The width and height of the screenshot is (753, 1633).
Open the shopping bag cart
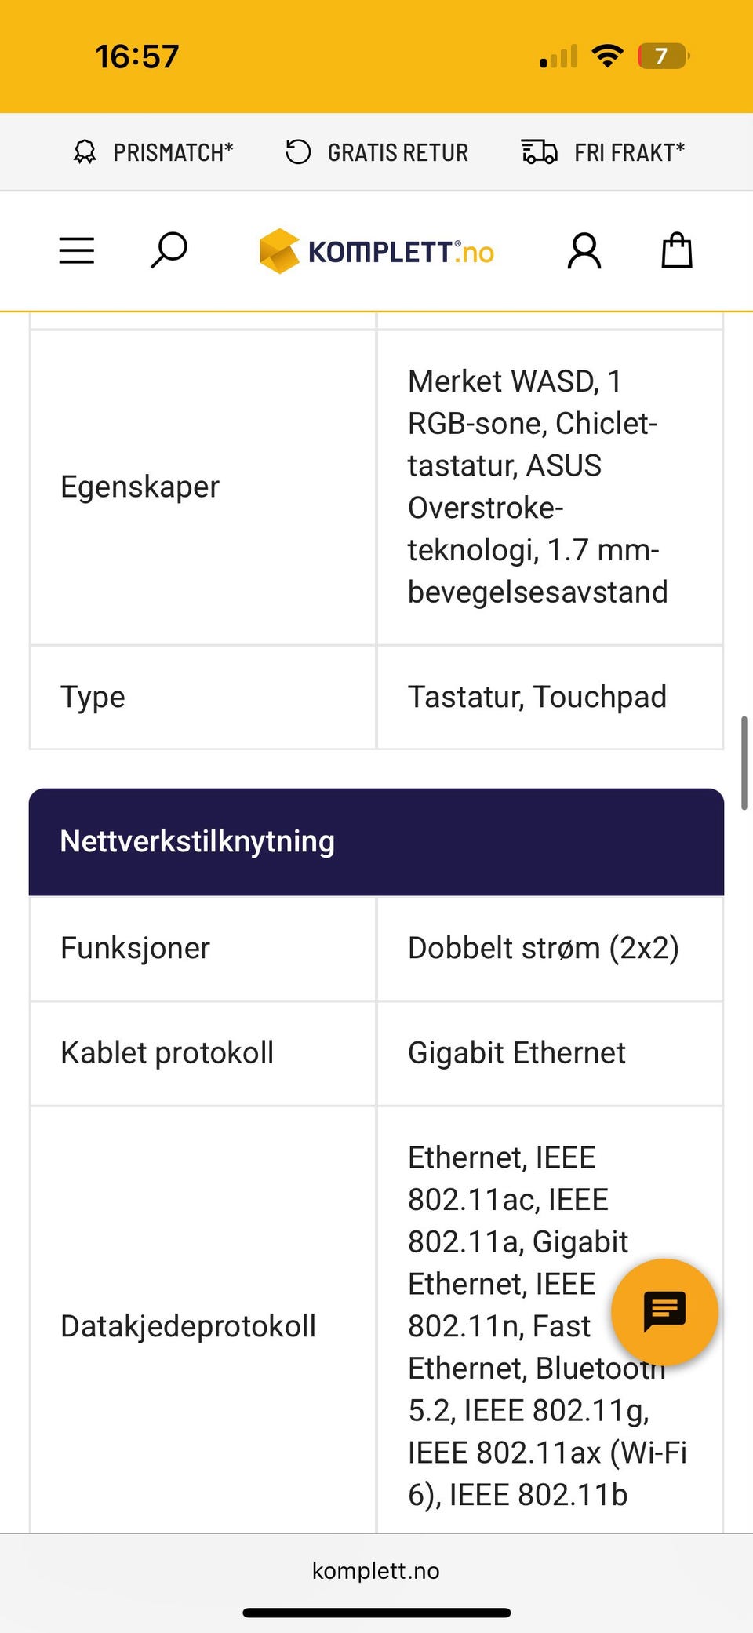click(x=677, y=251)
